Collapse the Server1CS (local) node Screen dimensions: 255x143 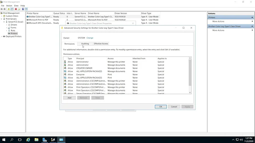[4, 22]
